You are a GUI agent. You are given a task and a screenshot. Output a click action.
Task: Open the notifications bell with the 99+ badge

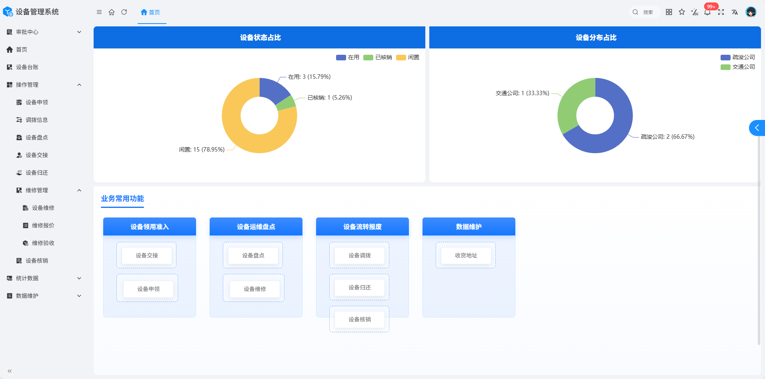pos(707,12)
